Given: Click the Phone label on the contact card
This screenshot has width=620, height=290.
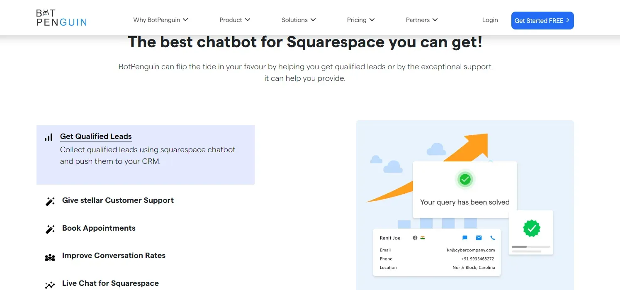Looking at the screenshot, I should tap(386, 259).
